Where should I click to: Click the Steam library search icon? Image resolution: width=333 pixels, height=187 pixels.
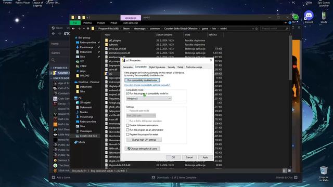pos(53,60)
